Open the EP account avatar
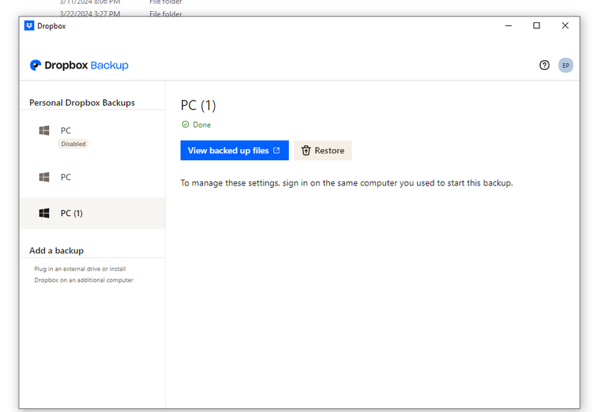This screenshot has width=597, height=412. (566, 66)
